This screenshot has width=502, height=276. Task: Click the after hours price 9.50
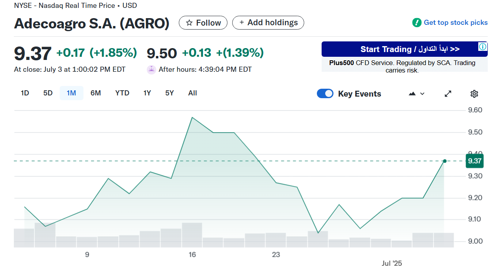coord(162,53)
